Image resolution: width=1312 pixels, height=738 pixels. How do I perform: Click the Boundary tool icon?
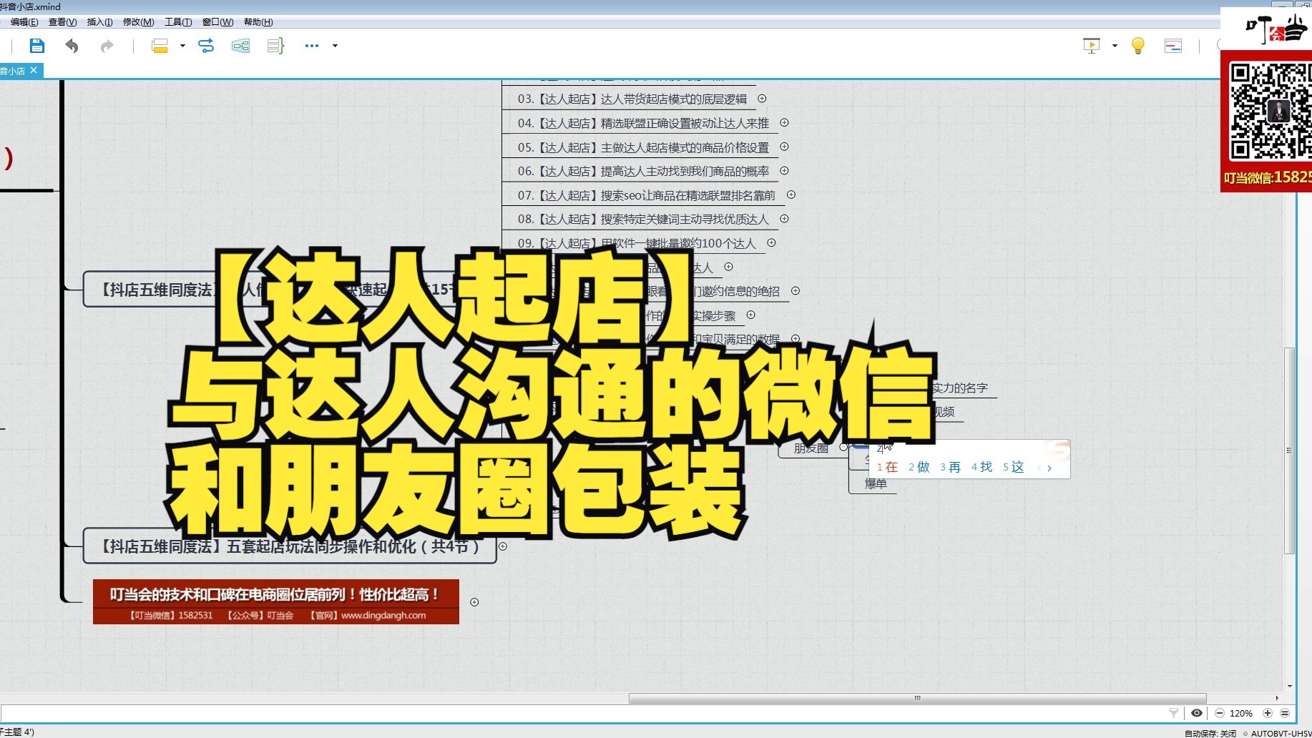[x=241, y=46]
